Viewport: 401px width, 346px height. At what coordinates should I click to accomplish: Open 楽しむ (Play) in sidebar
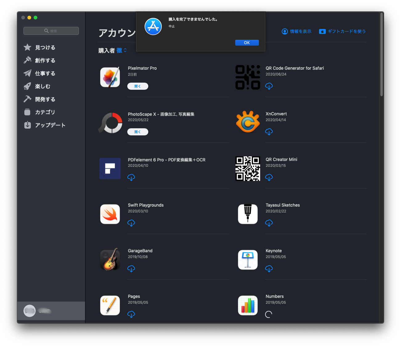(45, 86)
